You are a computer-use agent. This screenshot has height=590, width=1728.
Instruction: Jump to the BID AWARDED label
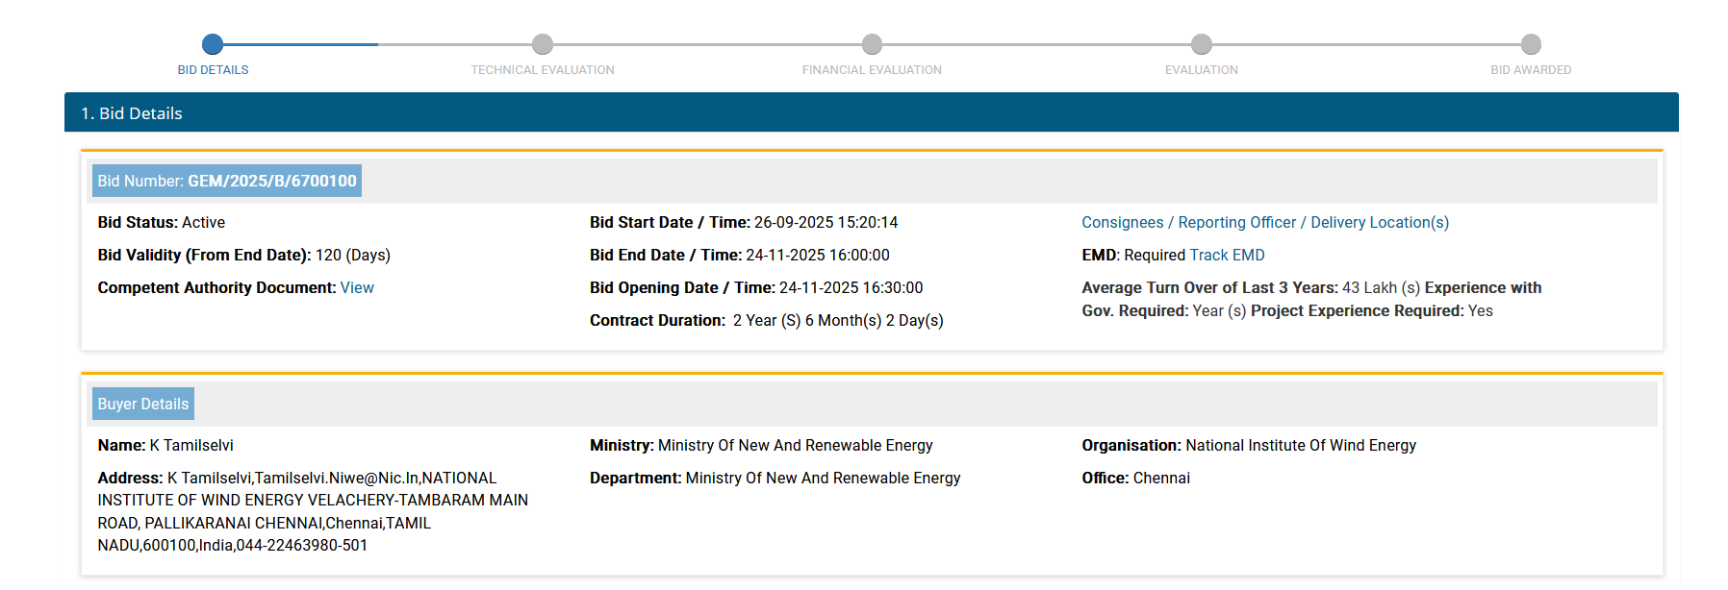1531,70
